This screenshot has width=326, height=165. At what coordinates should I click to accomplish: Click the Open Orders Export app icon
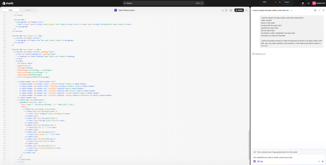[x=115, y=10]
